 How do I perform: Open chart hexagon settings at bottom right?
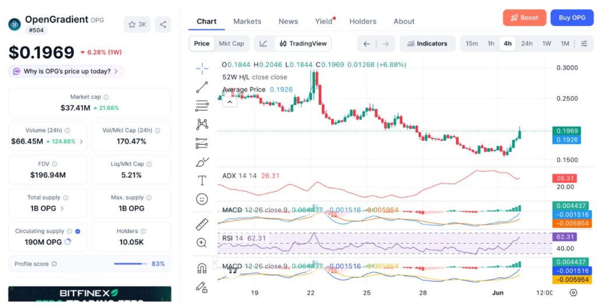point(574,293)
